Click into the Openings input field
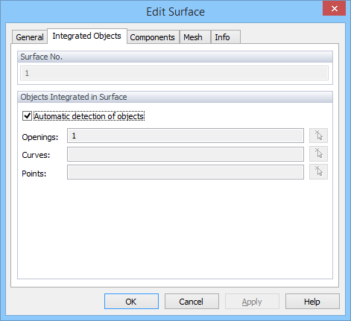 tap(186, 136)
